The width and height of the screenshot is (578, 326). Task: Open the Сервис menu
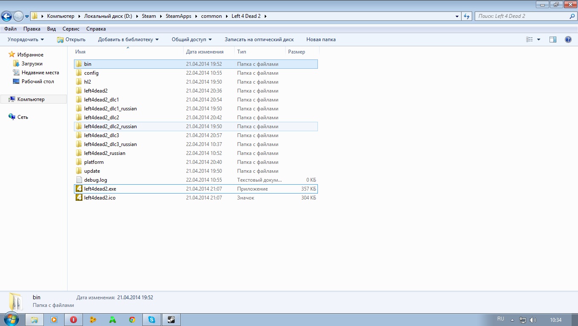[71, 29]
